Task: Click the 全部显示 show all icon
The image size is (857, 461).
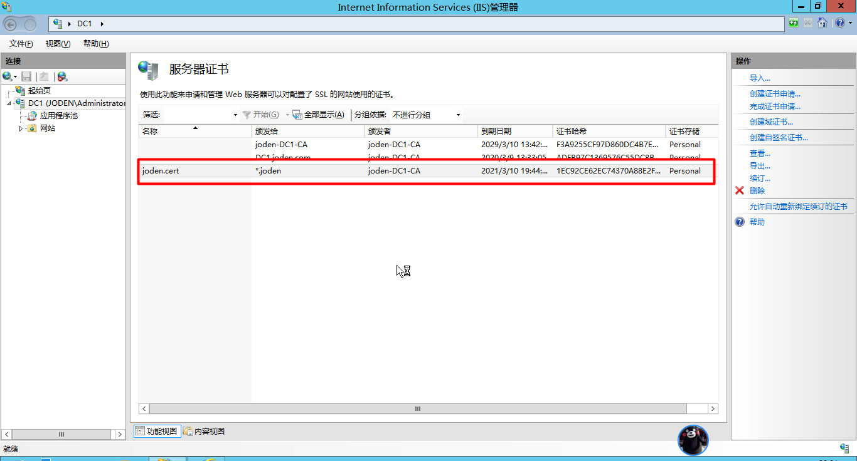Action: click(x=297, y=115)
